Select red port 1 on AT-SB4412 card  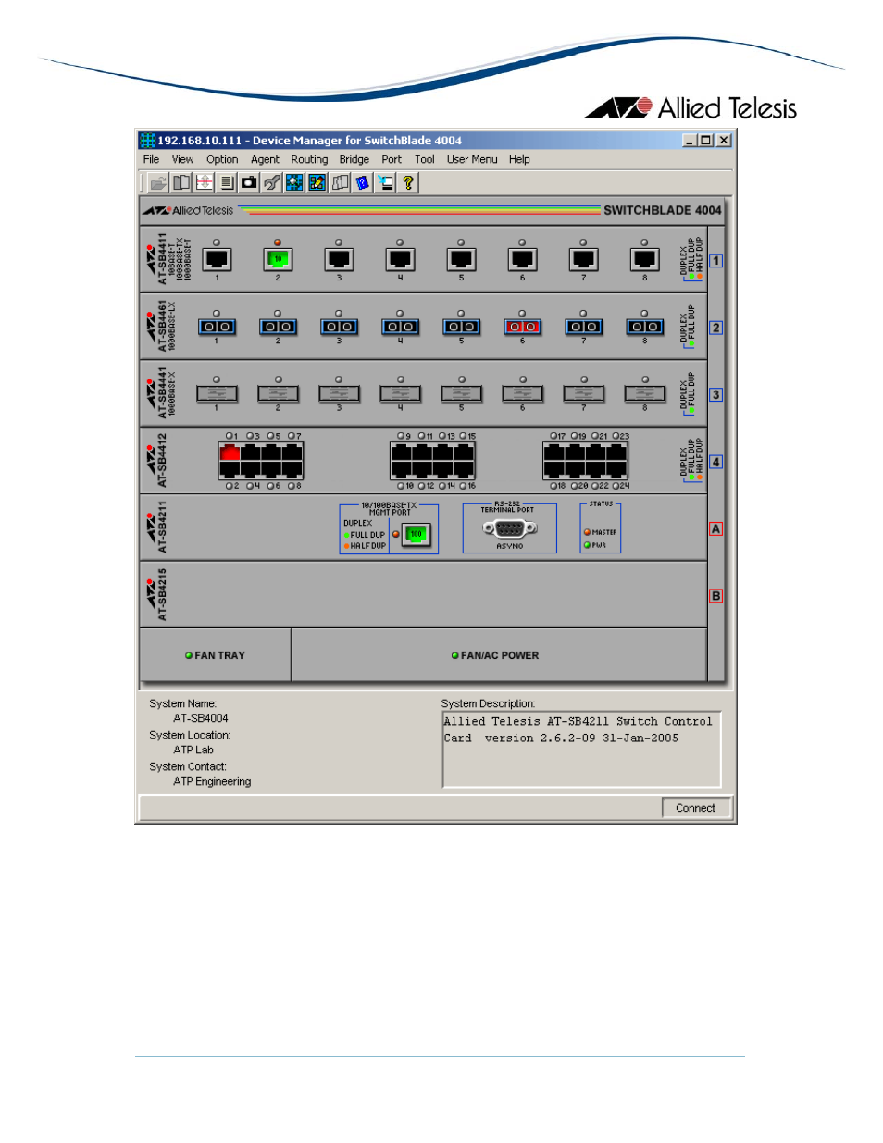click(x=230, y=452)
